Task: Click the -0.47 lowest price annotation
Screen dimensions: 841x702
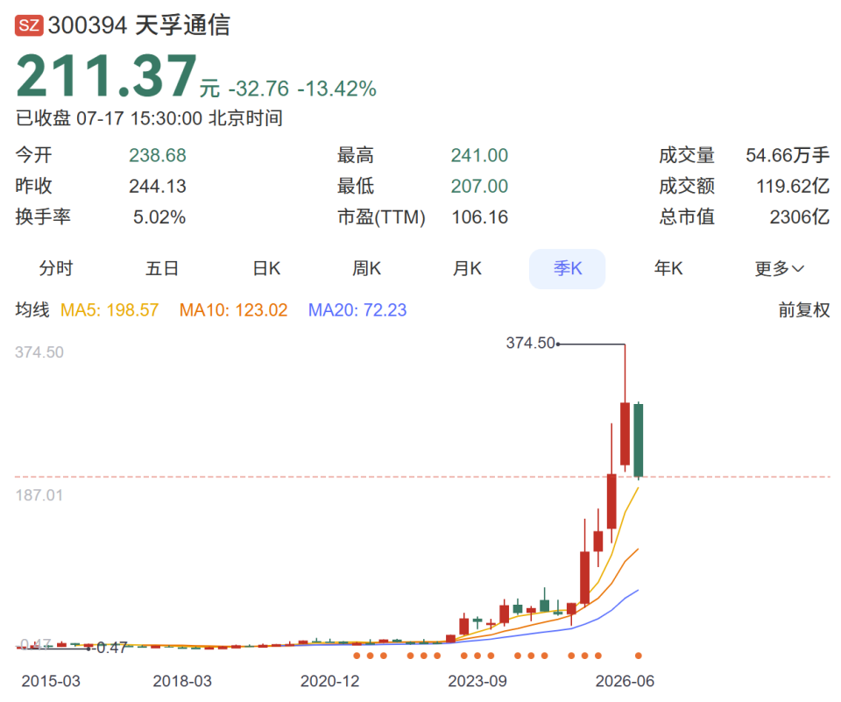Action: tap(110, 648)
